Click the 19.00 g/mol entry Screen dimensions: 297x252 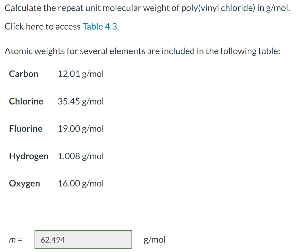(x=81, y=129)
